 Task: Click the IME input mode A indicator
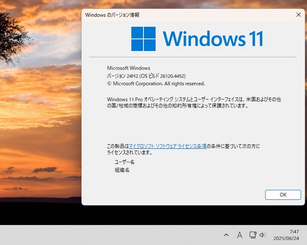click(x=240, y=235)
